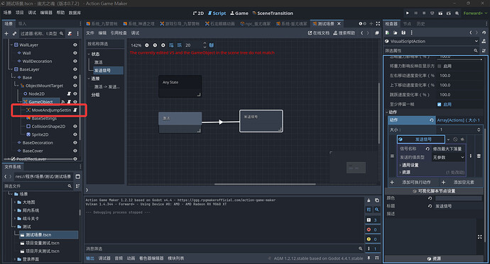Viewport: 490px width, 264px height.
Task: Open the dropdown arrow beside 发送信号 action
Action: 448,139
